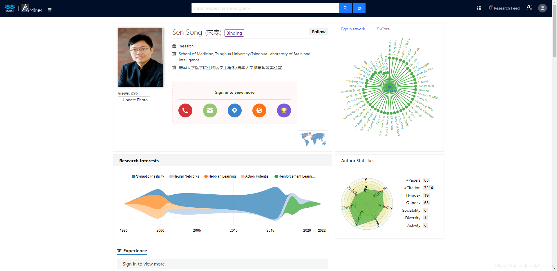This screenshot has width=557, height=271.
Task: Click the Research Interests heading
Action: (139, 161)
